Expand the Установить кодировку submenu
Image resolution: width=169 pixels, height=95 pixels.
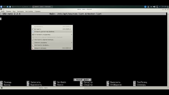coord(52,35)
